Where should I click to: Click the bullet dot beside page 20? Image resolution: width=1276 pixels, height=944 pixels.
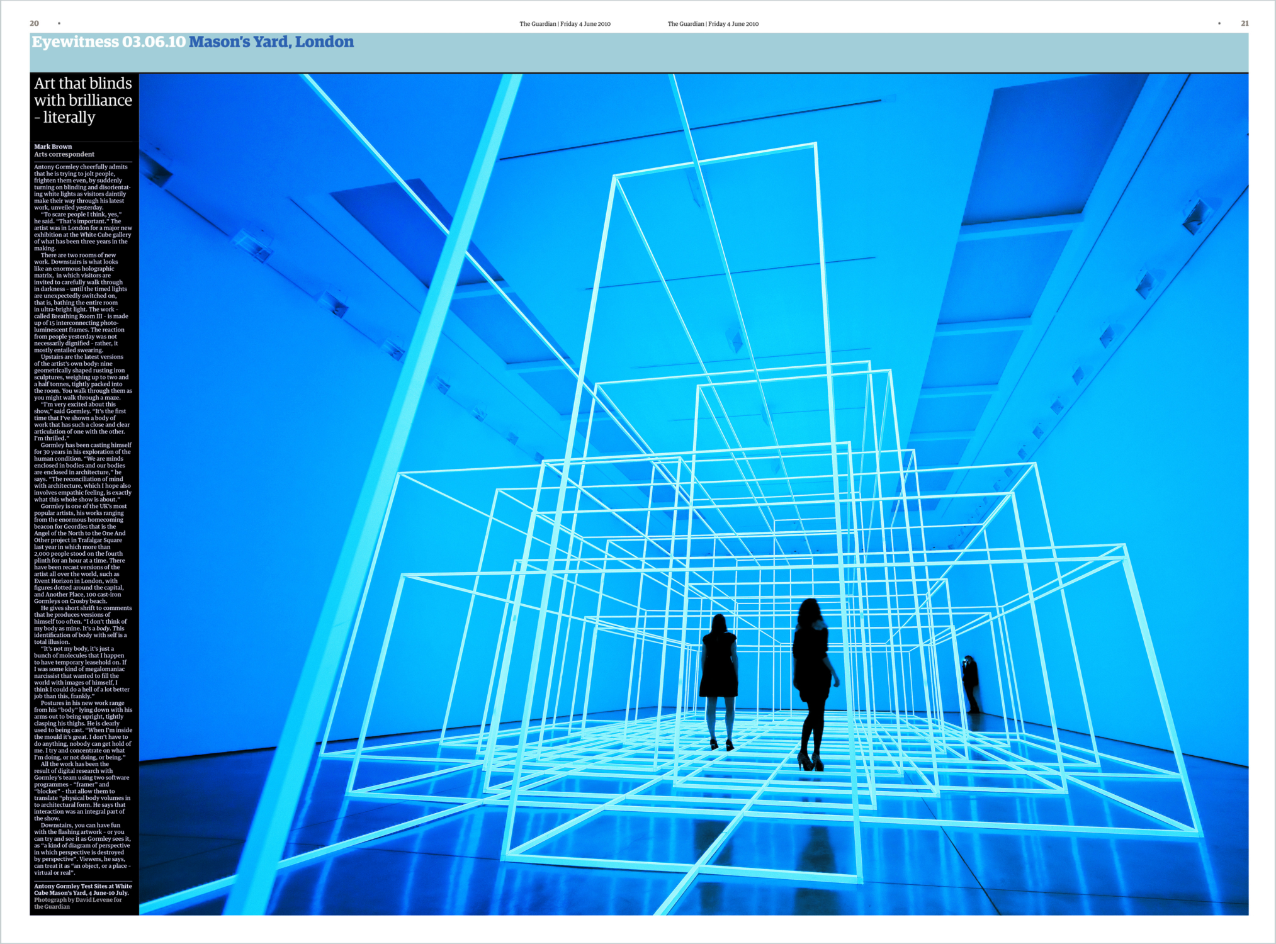pyautogui.click(x=59, y=23)
